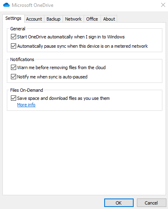Disable warning before removing files from cloud
This screenshot has width=168, height=209.
13,68
